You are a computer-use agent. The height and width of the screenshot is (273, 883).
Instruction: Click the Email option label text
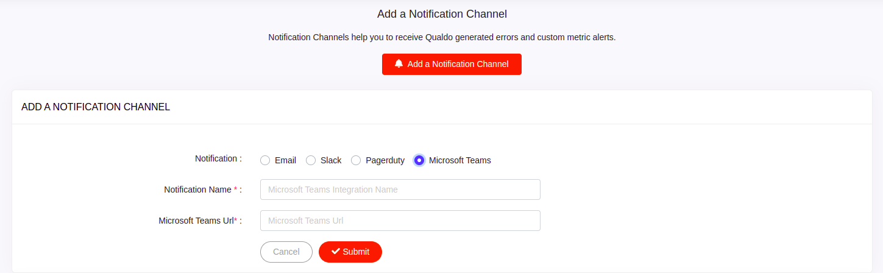coord(285,160)
